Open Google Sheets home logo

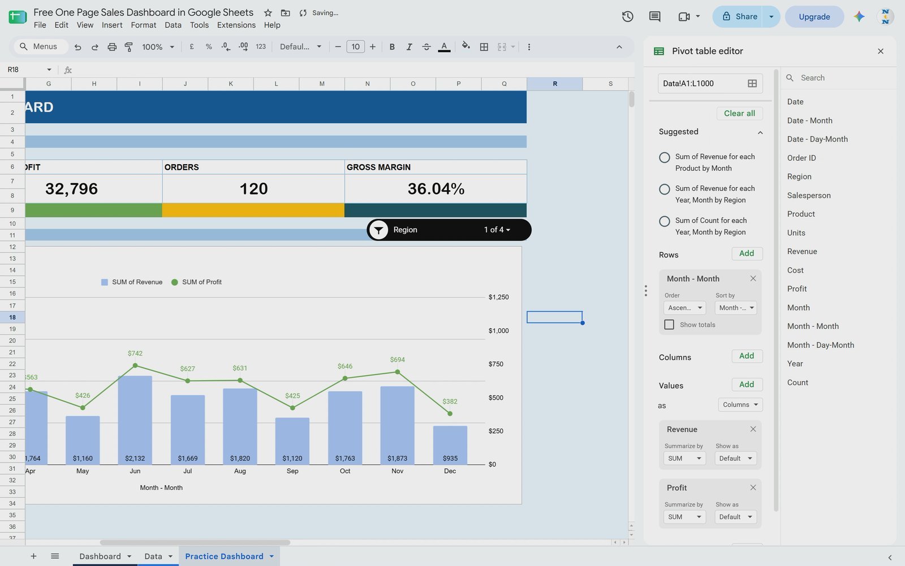coord(18,17)
